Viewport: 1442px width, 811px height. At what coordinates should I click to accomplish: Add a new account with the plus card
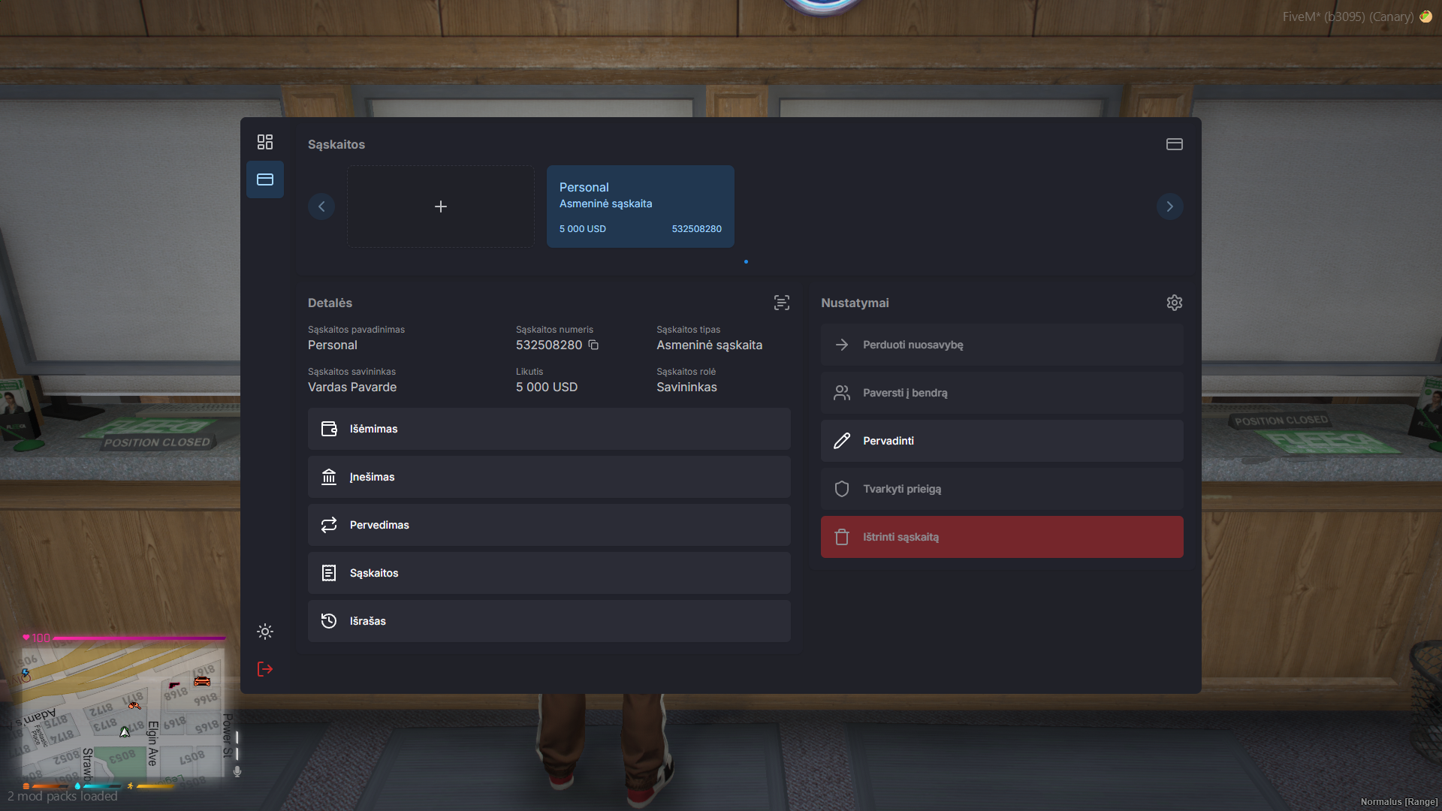coord(441,207)
